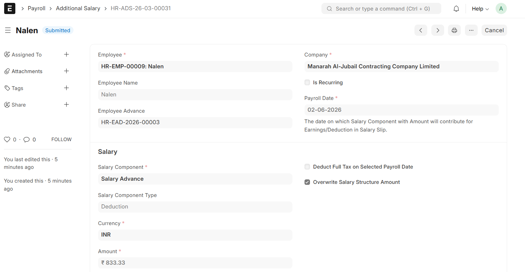525x272 pixels.
Task: Expand the Help dropdown menu
Action: coord(480,9)
